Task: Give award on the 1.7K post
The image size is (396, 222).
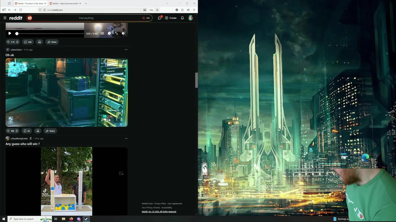Action: [39, 42]
